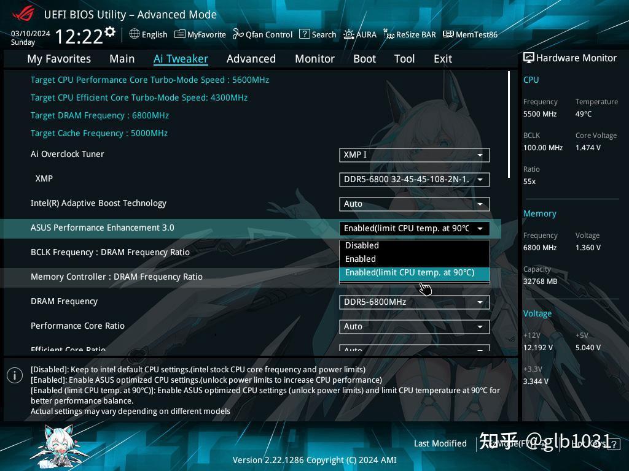Click the CPU Ratio value 55x

[x=529, y=182]
